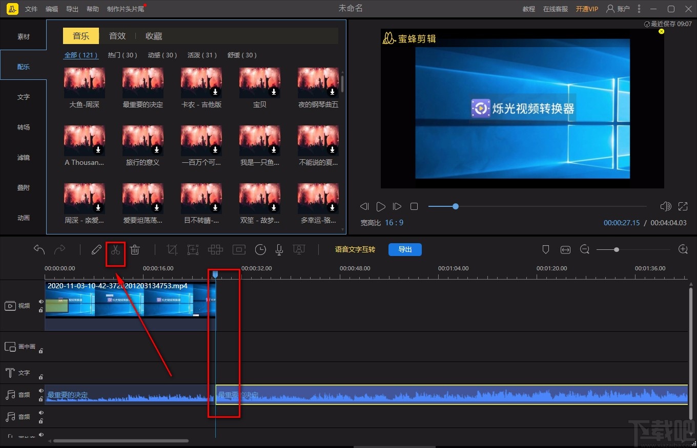Open the 16 : 9 aspect ratio selector

pos(394,223)
